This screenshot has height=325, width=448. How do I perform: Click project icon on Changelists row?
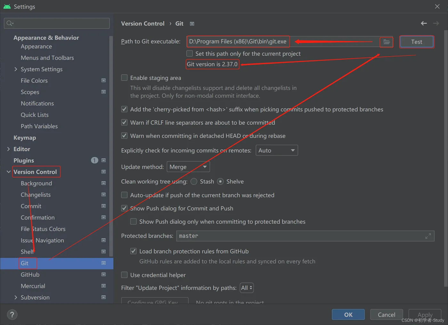tap(103, 195)
